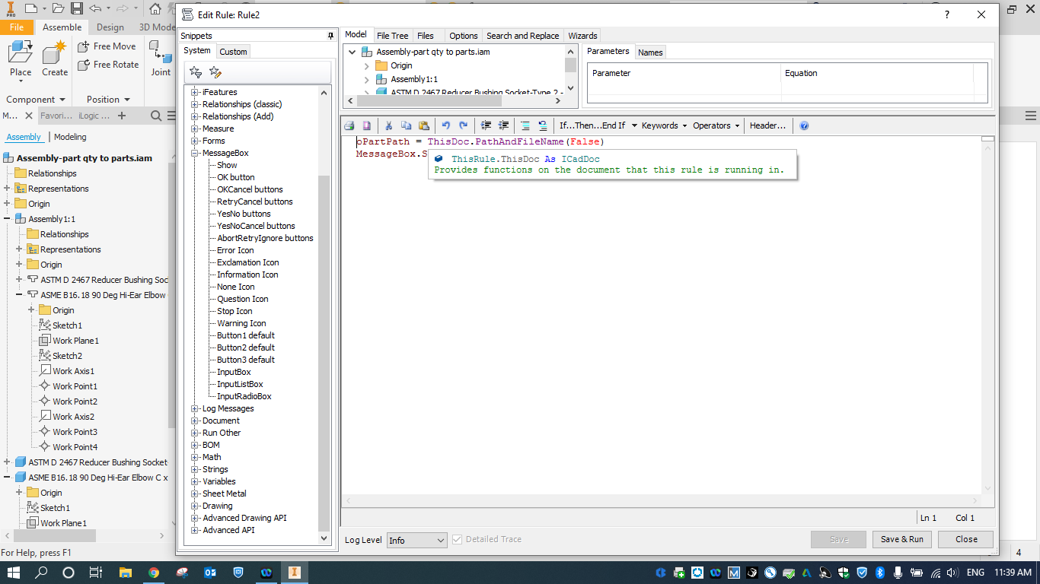Click the Copy icon in editor toolbar
1040x584 pixels.
[x=406, y=125]
